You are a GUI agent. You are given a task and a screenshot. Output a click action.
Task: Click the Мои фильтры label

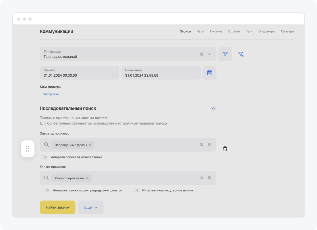51,87
